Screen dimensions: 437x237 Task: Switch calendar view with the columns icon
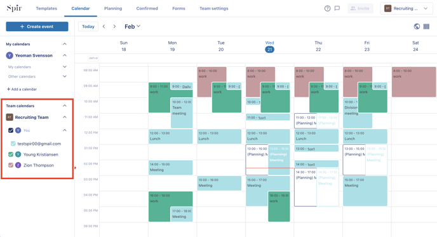pos(426,27)
